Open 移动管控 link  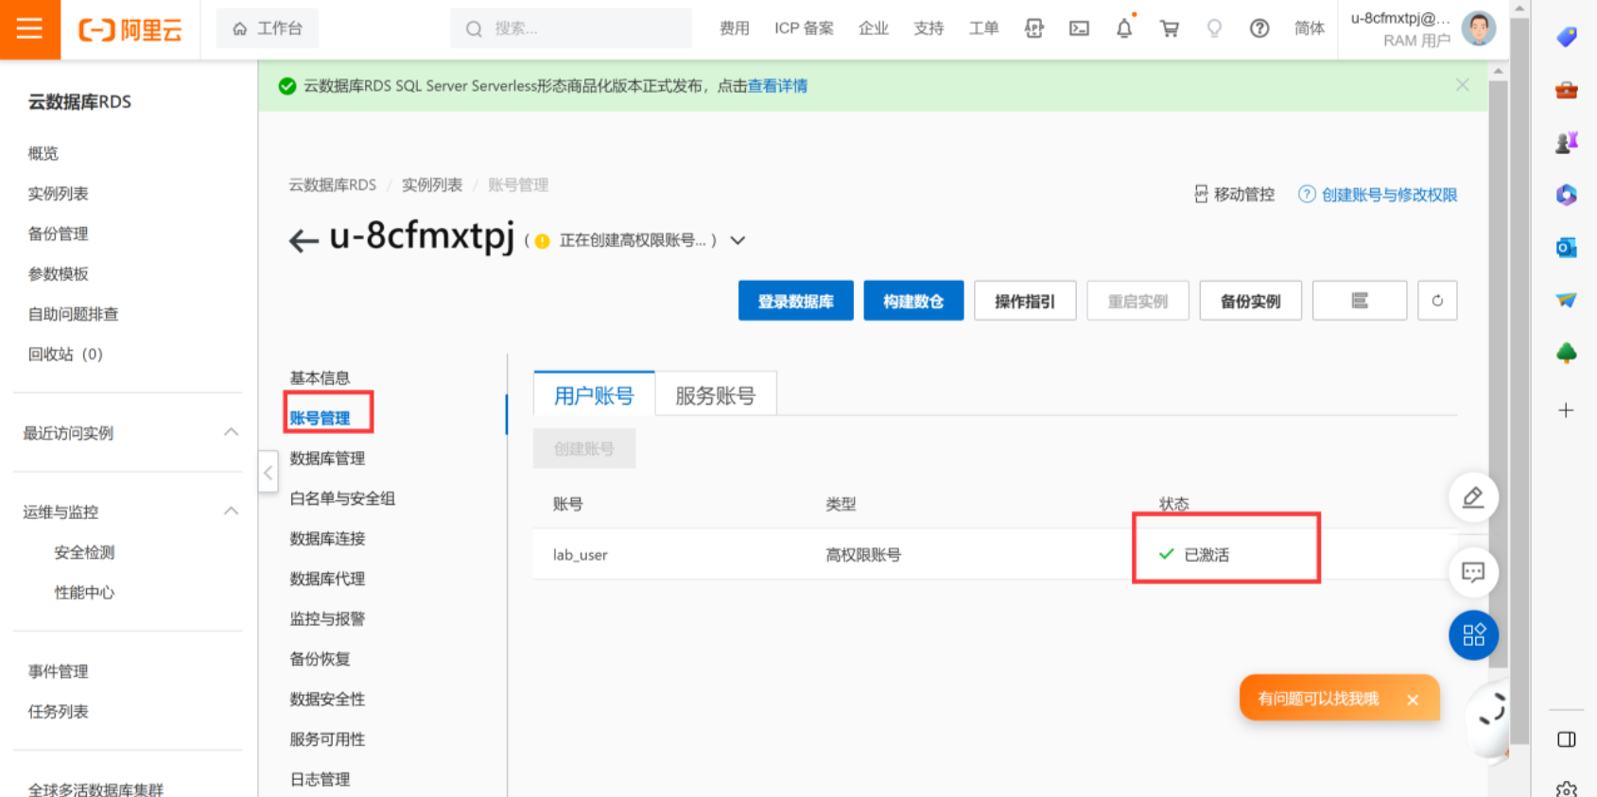click(x=1234, y=194)
